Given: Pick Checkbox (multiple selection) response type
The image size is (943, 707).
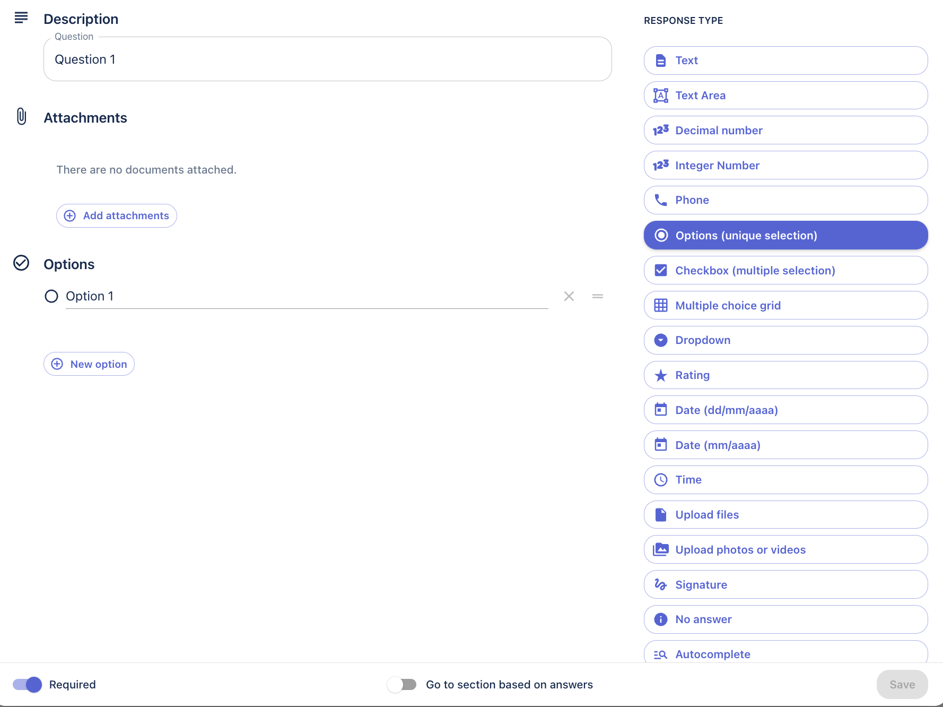Looking at the screenshot, I should coord(785,271).
